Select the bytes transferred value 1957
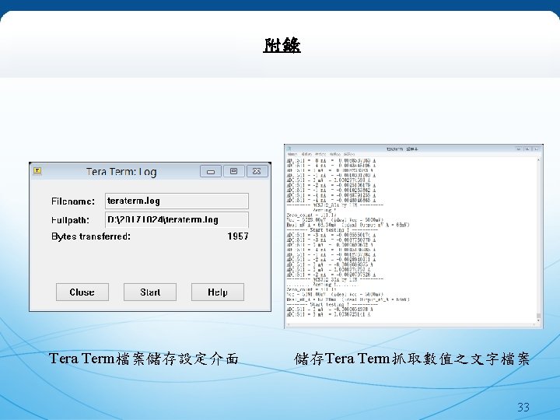560x420 pixels. 238,236
